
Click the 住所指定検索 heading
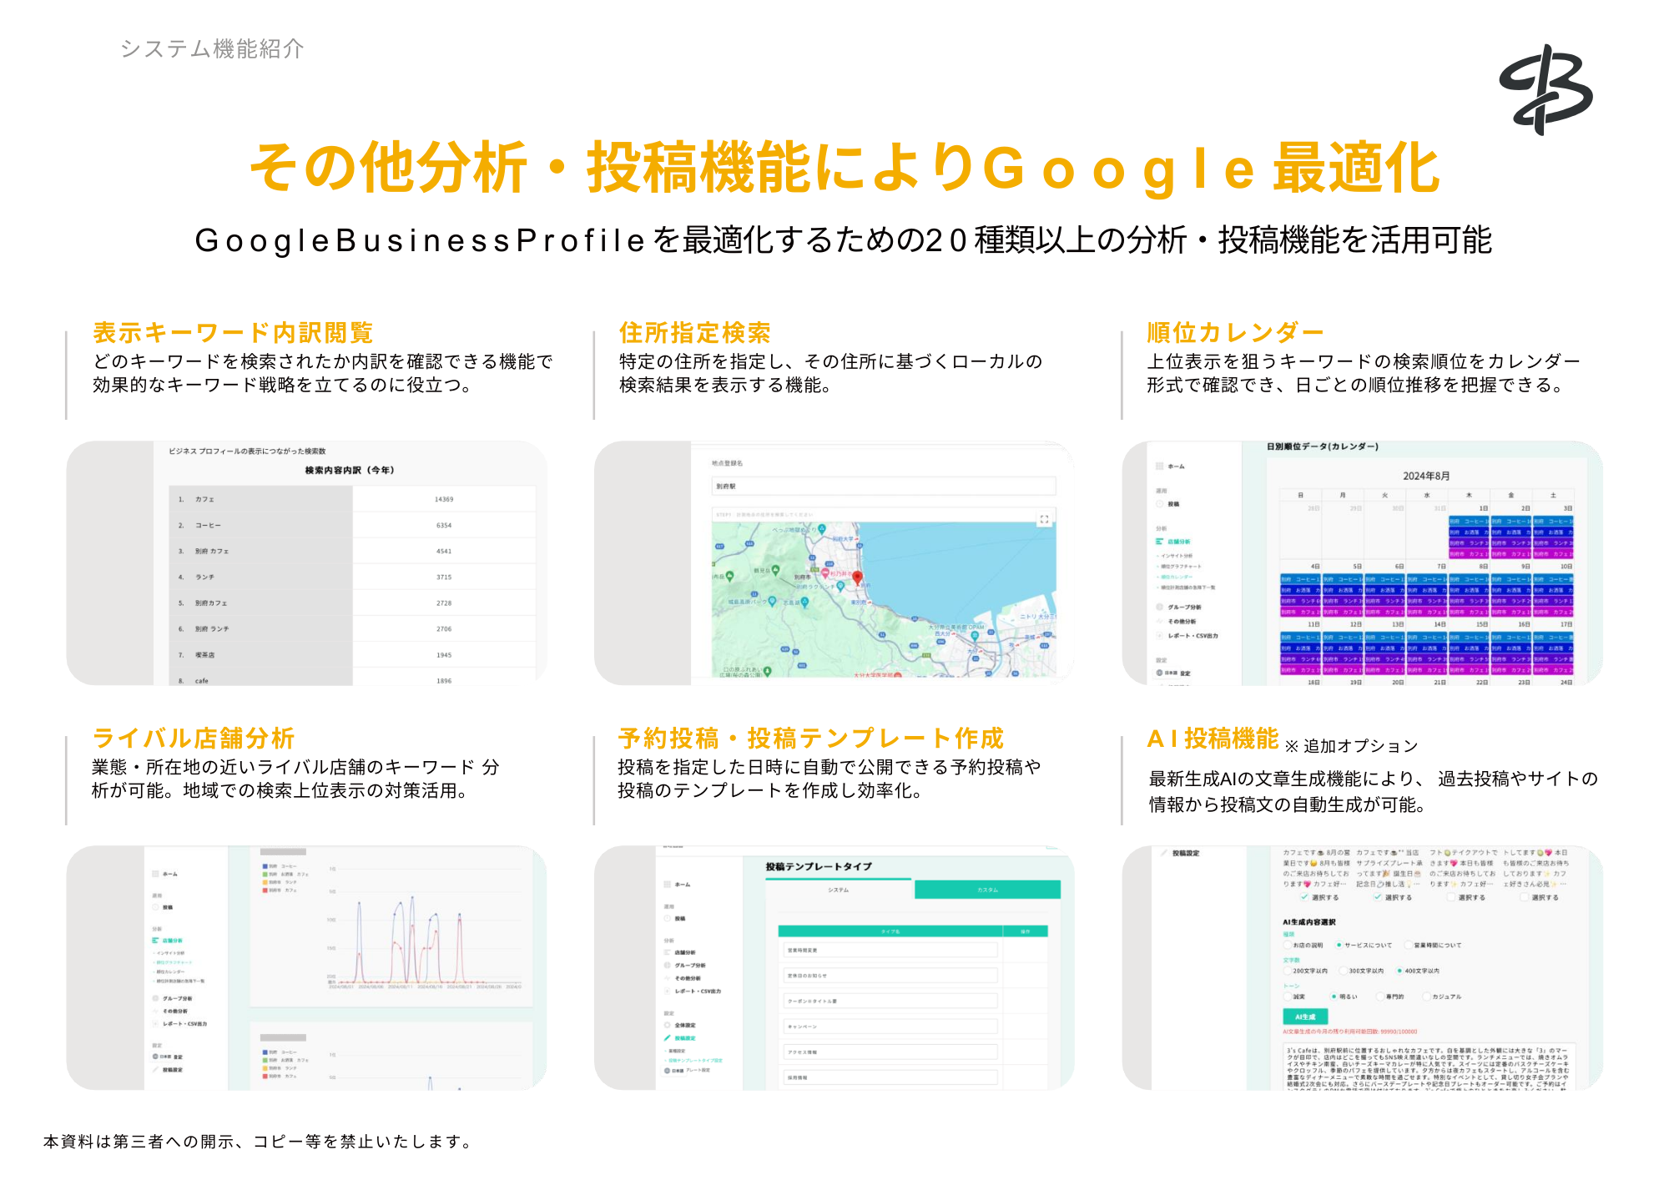tap(695, 333)
